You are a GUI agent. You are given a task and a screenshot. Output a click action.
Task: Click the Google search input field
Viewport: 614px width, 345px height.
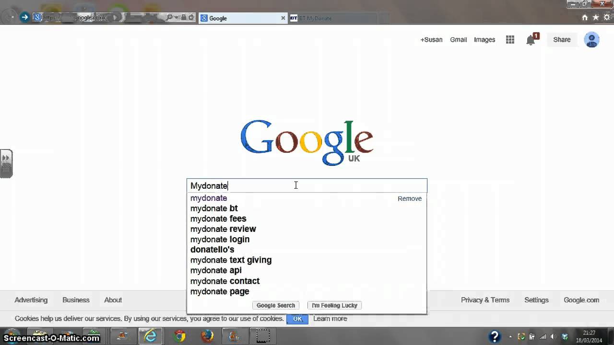point(307,185)
